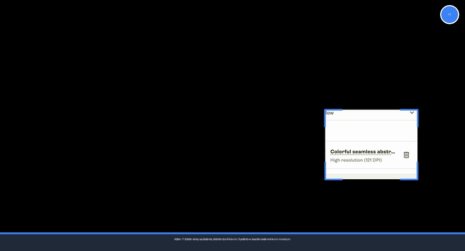Select the "High resolution (121 DPI)" label
The height and width of the screenshot is (251, 465).
pyautogui.click(x=356, y=160)
